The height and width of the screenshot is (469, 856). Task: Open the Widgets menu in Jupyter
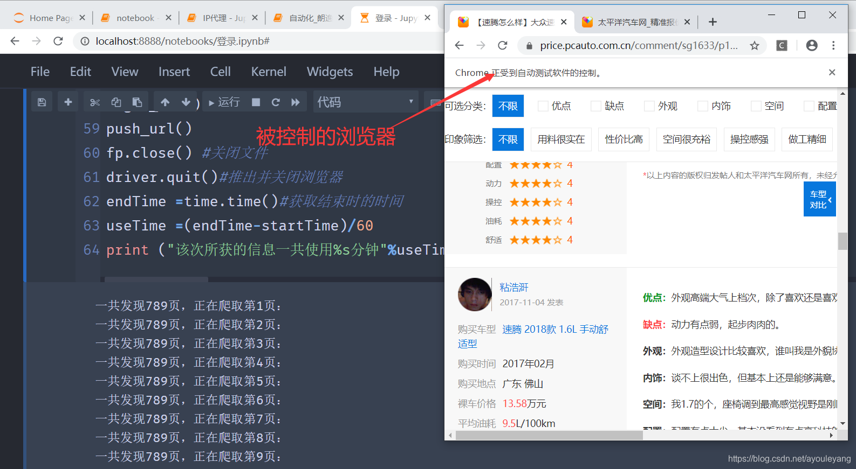pos(330,72)
